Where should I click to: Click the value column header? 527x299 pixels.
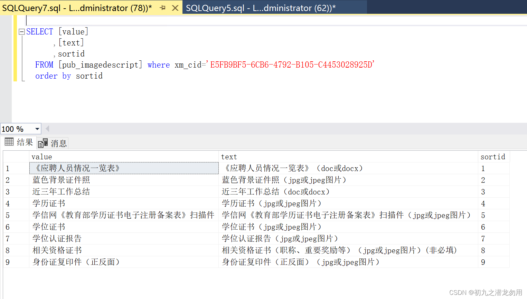(124, 157)
